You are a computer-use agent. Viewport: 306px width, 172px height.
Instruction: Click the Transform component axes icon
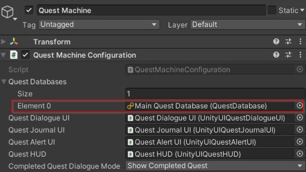(x=14, y=42)
